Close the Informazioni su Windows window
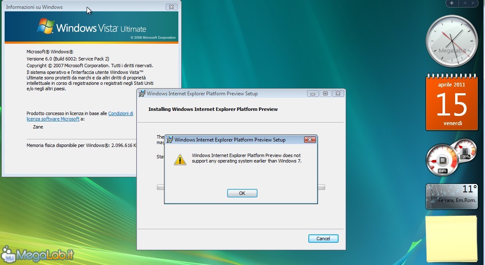The image size is (485, 265). [x=171, y=7]
